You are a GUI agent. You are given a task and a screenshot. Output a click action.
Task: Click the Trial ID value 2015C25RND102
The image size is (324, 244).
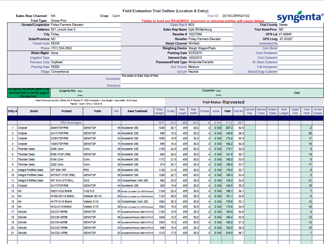point(236,16)
